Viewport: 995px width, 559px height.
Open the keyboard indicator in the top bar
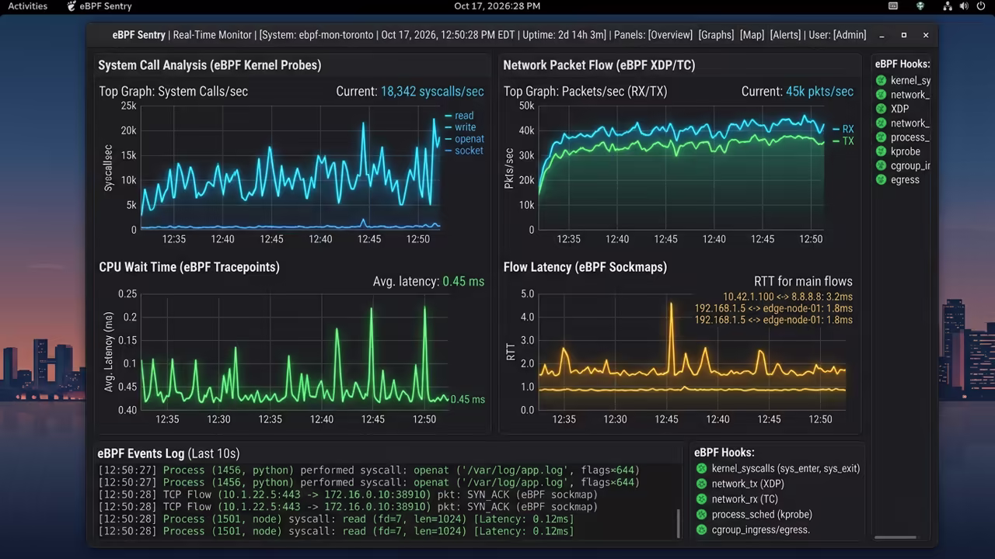pos(893,6)
